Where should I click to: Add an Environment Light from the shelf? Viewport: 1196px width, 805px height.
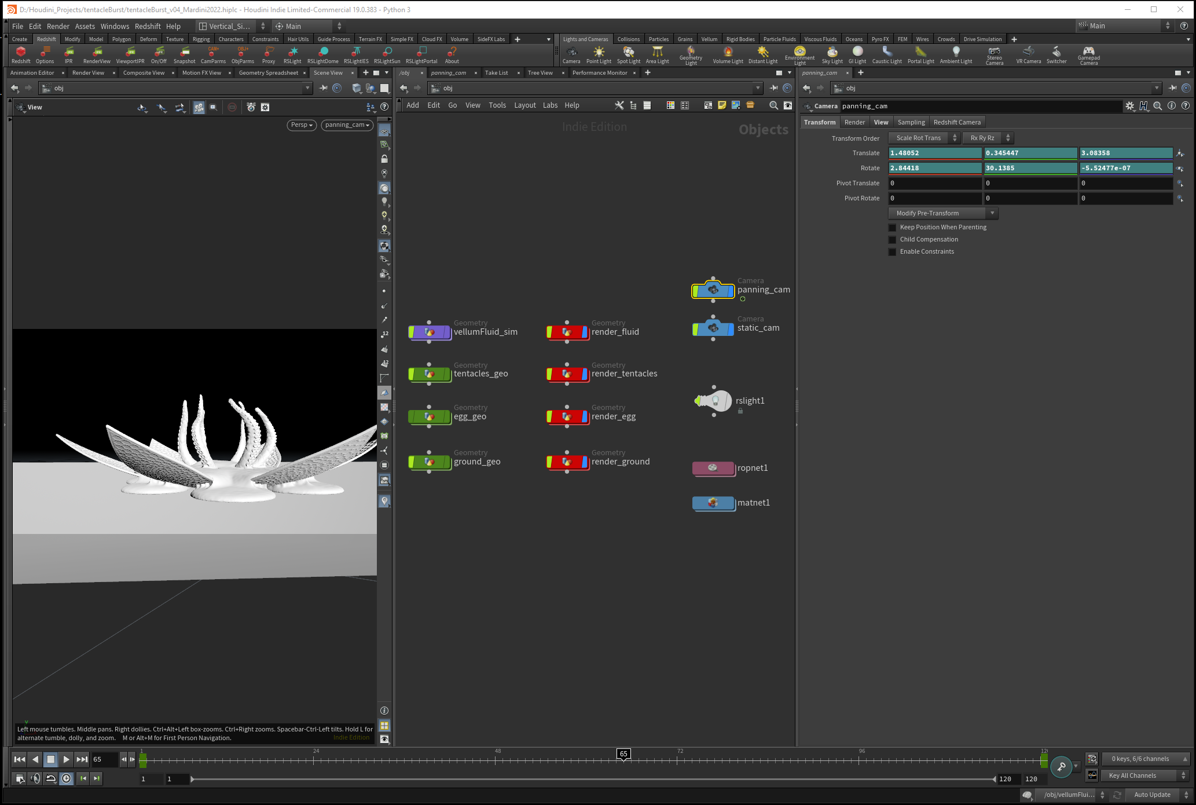799,56
